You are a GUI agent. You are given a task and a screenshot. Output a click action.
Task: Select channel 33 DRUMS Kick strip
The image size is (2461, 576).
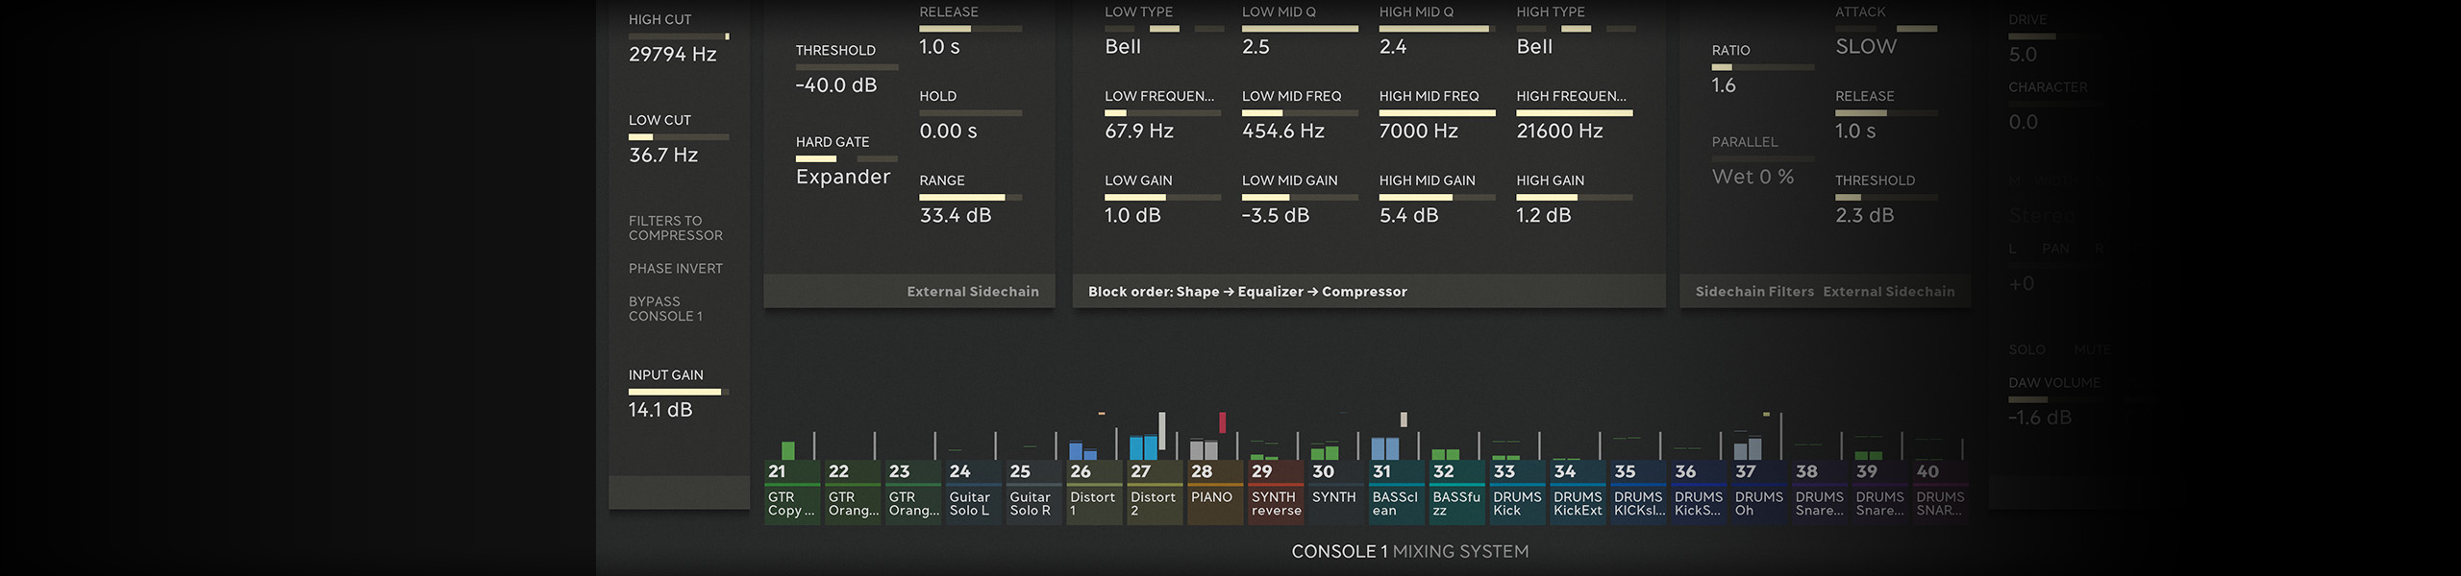tap(1516, 492)
